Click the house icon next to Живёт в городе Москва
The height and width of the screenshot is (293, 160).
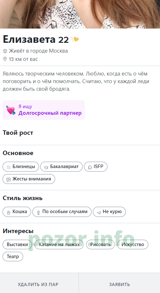click(x=5, y=51)
